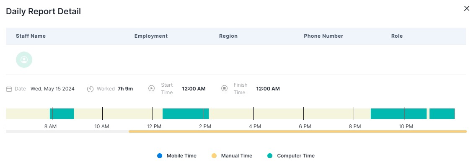471x165 pixels.
Task: Select the Region column header
Action: pos(228,36)
